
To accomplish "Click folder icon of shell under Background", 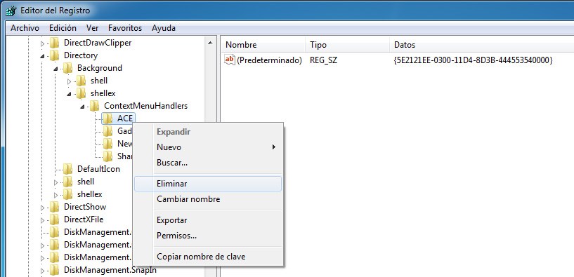I will click(x=81, y=81).
